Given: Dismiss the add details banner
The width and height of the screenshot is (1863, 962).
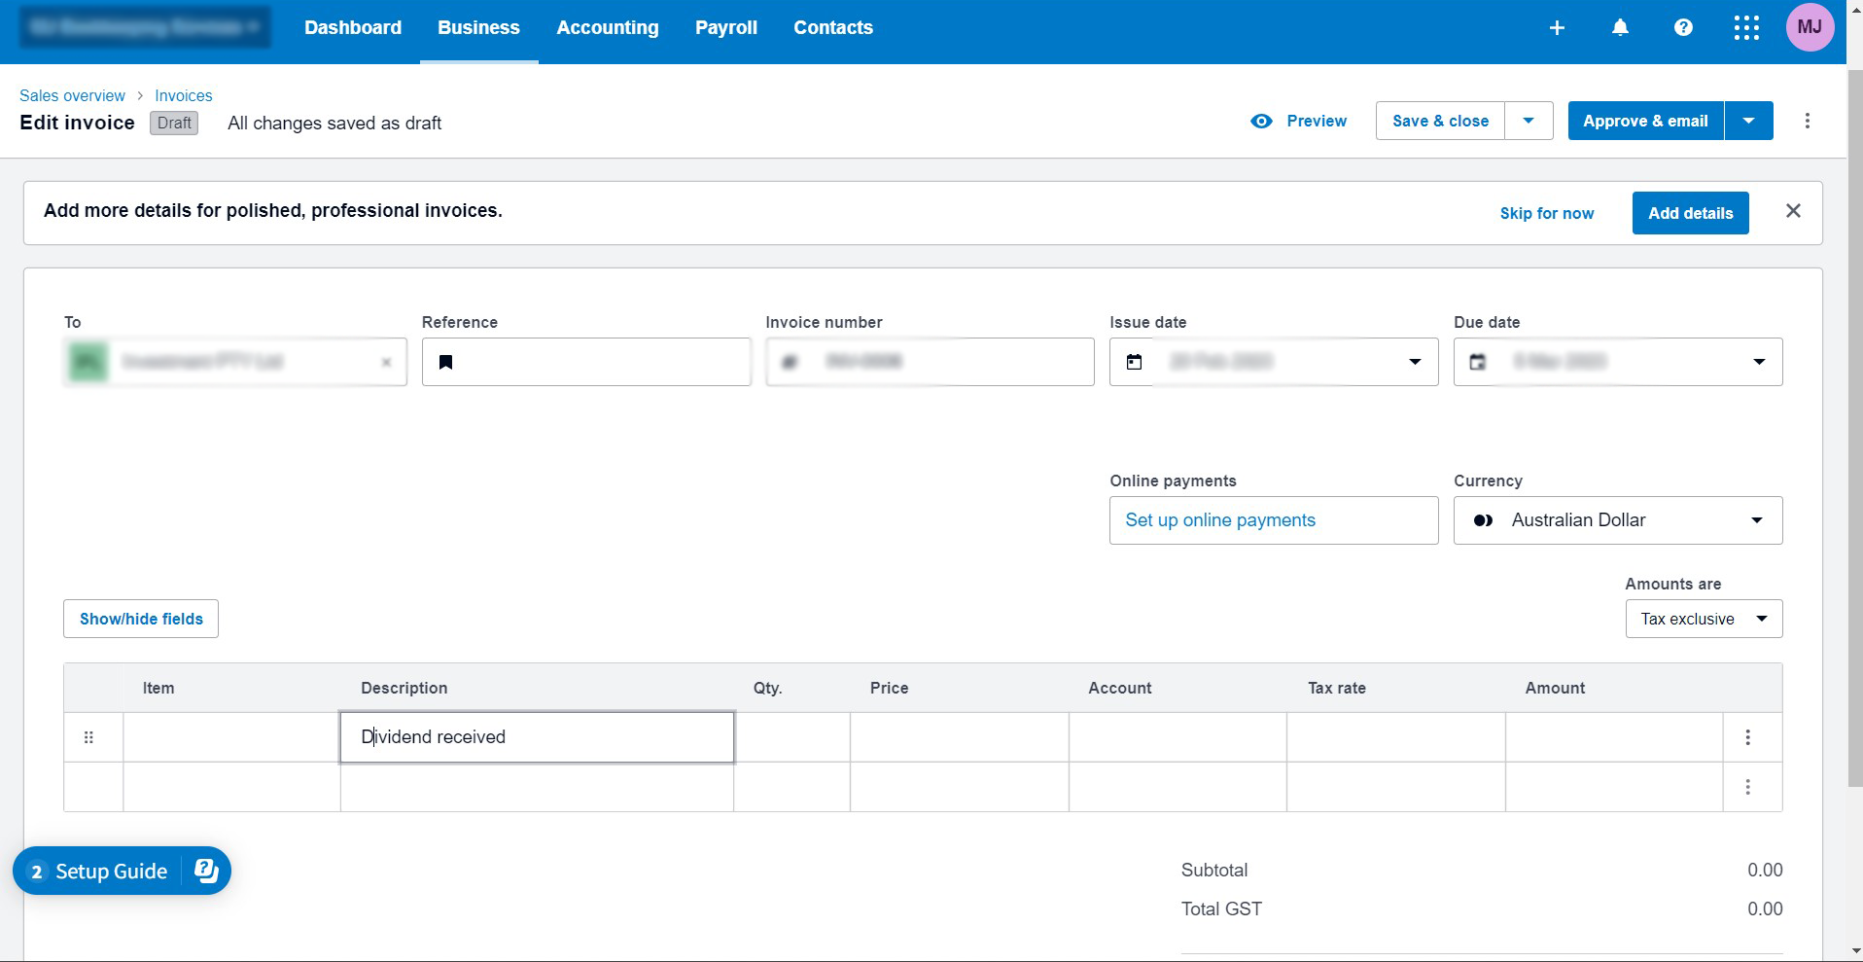Looking at the screenshot, I should coord(1794,211).
